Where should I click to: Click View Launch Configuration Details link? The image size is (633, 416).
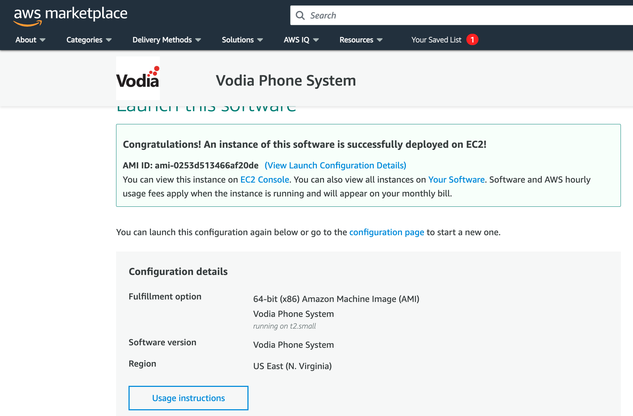pos(335,166)
